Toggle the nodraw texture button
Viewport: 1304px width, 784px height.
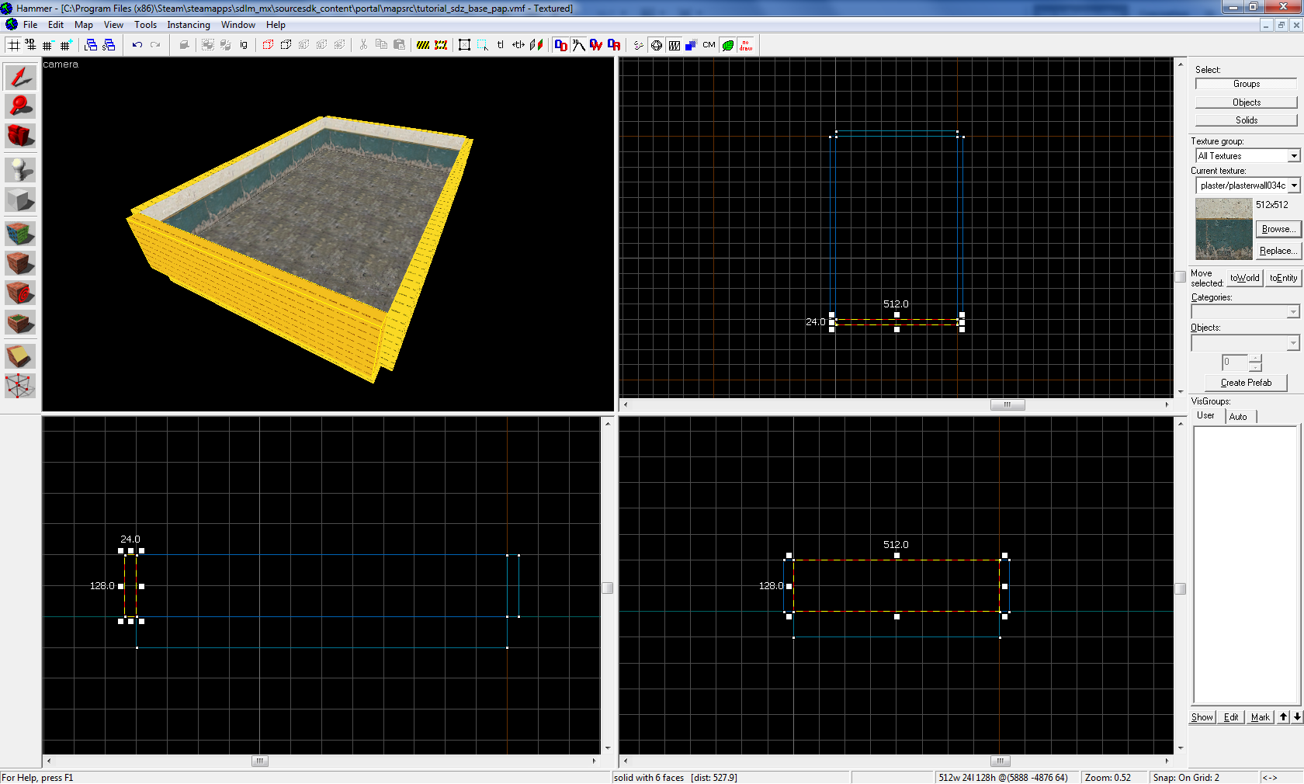(745, 45)
